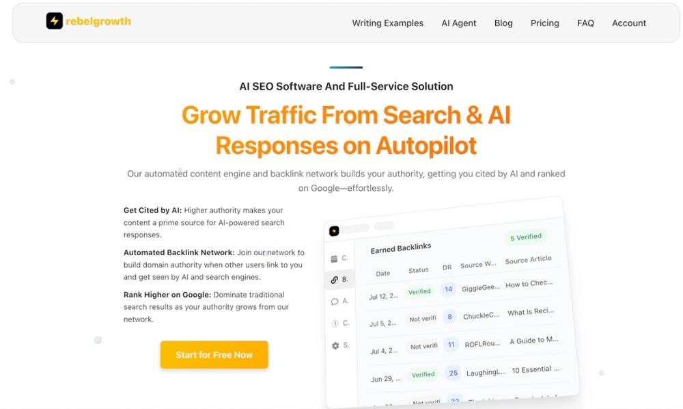Click the 5 Verified badge
Image resolution: width=683 pixels, height=409 pixels.
click(x=526, y=237)
